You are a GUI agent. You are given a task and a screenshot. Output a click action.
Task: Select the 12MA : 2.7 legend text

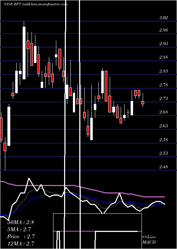coord(21,243)
